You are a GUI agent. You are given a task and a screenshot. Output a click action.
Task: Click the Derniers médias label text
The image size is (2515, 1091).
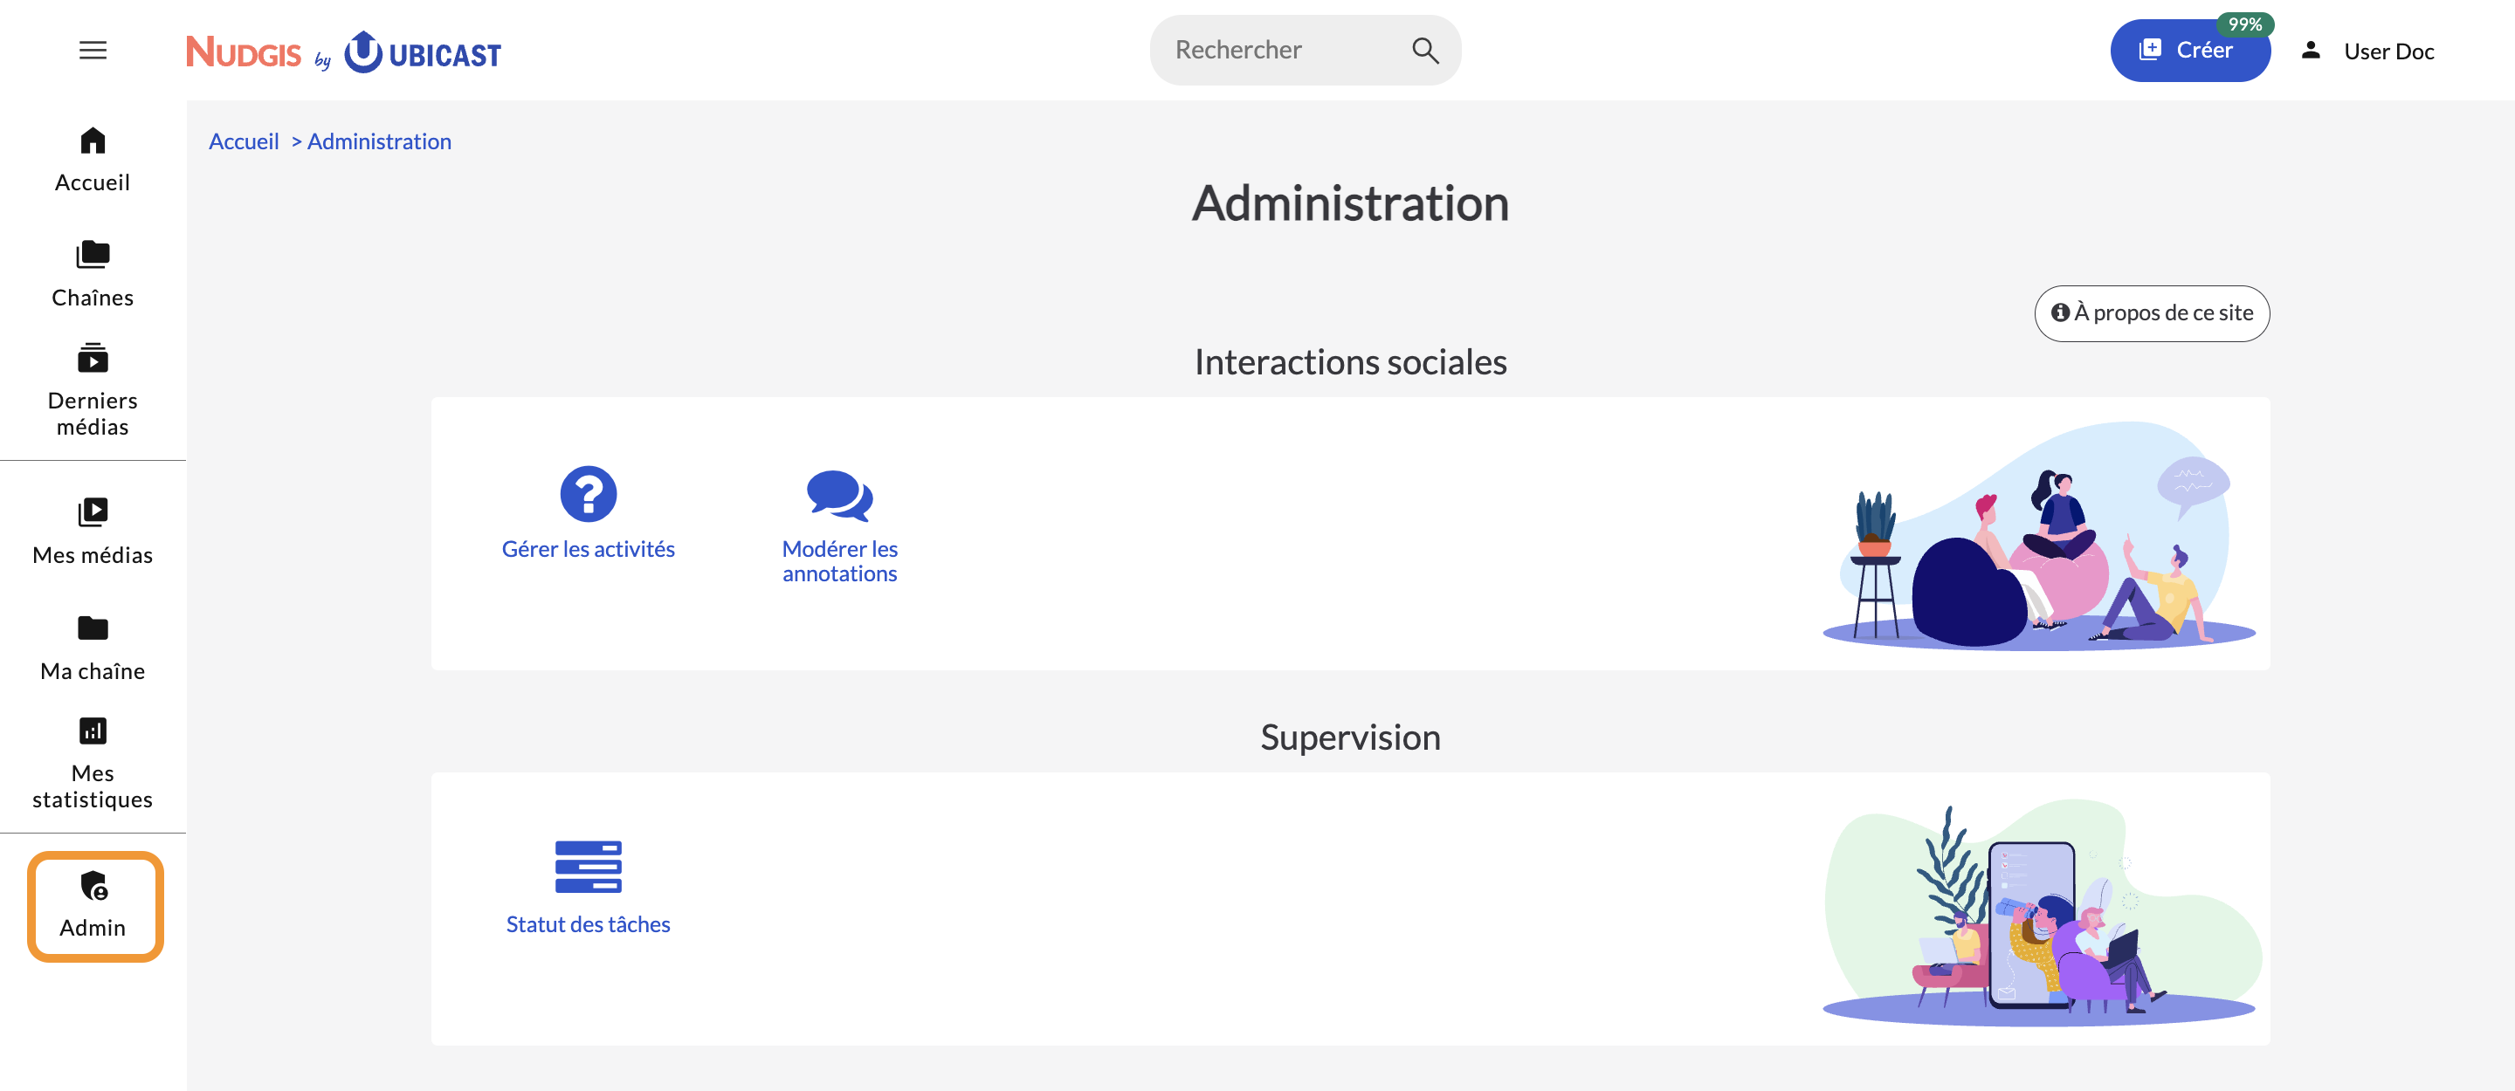[x=93, y=414]
